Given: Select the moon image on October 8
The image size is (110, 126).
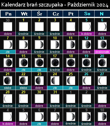Looking at the screenshot, I should point(23,44).
